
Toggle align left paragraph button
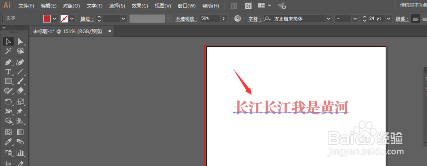point(415,19)
